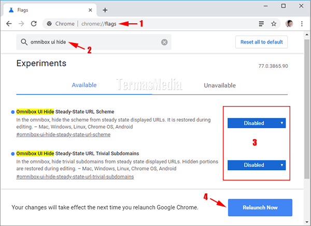Screen dimensions: 311x226
Task: Click the Chrome site info icon
Action: [49, 24]
